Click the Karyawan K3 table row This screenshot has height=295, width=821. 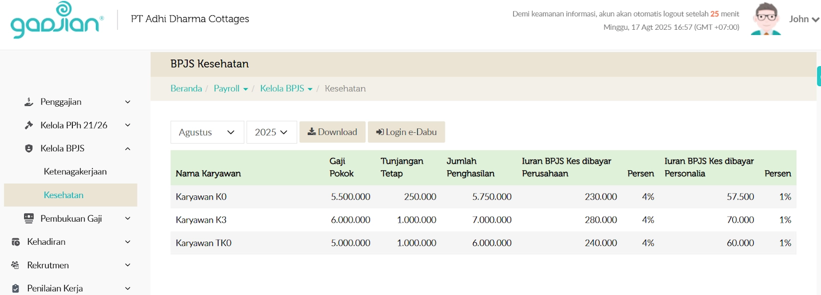pyautogui.click(x=483, y=220)
